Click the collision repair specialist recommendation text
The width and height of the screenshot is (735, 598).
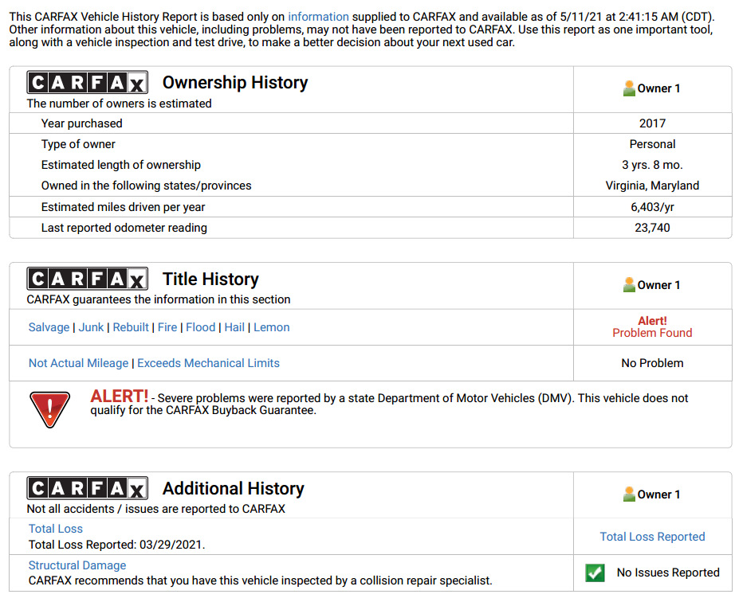pyautogui.click(x=261, y=580)
